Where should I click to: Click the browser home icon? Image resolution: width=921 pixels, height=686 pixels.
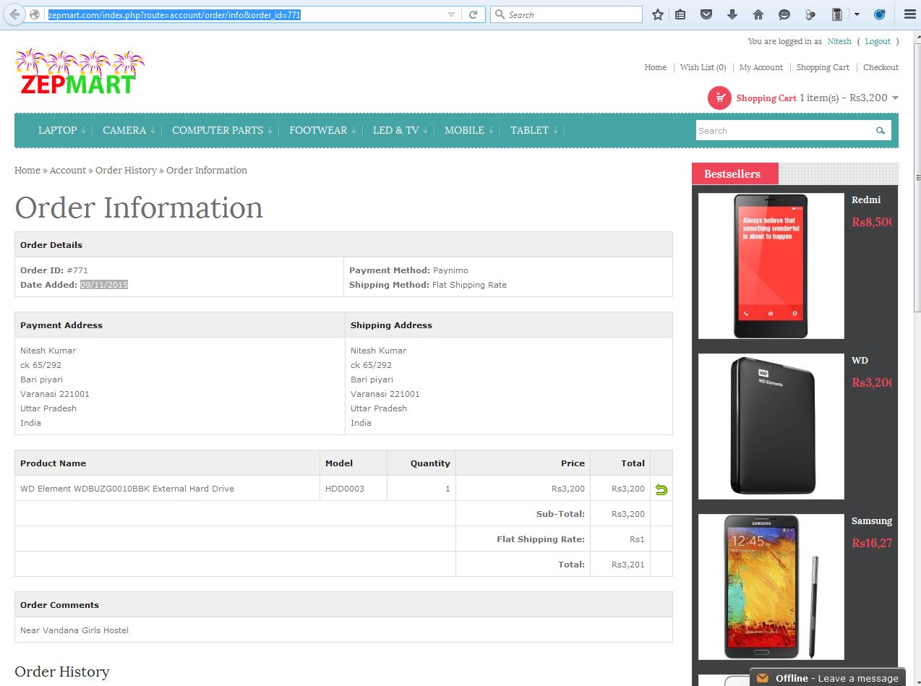pos(758,14)
